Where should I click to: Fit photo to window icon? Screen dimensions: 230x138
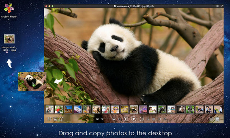pos(120,119)
